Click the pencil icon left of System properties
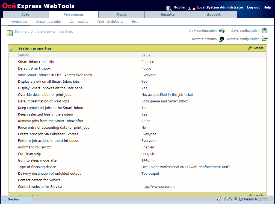The height and width of the screenshot is (204, 275). 12,48
